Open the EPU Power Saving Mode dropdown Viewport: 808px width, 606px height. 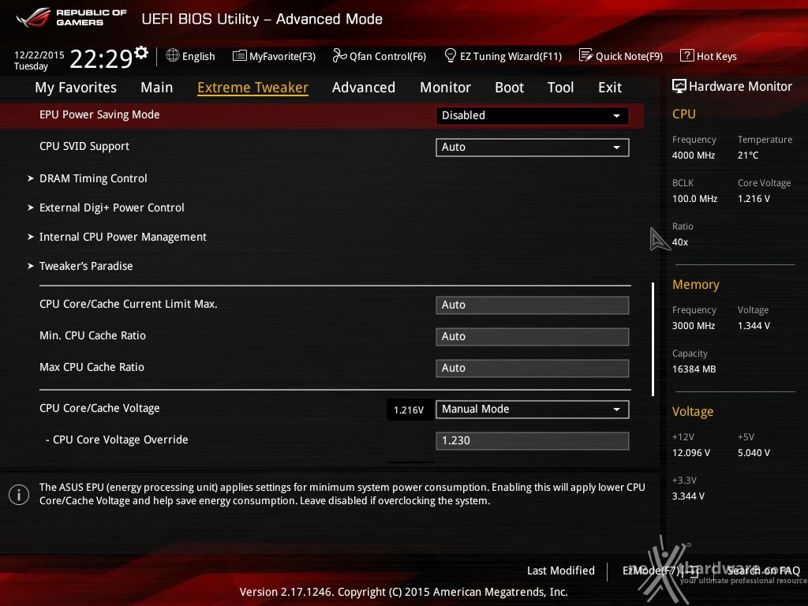[533, 115]
